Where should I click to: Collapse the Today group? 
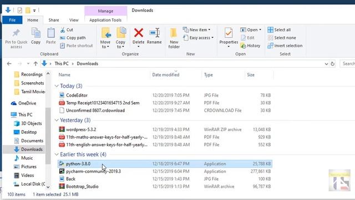(57, 86)
